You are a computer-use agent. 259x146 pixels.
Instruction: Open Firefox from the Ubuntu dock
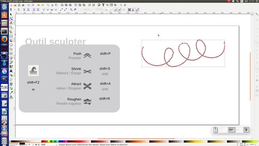[4, 39]
